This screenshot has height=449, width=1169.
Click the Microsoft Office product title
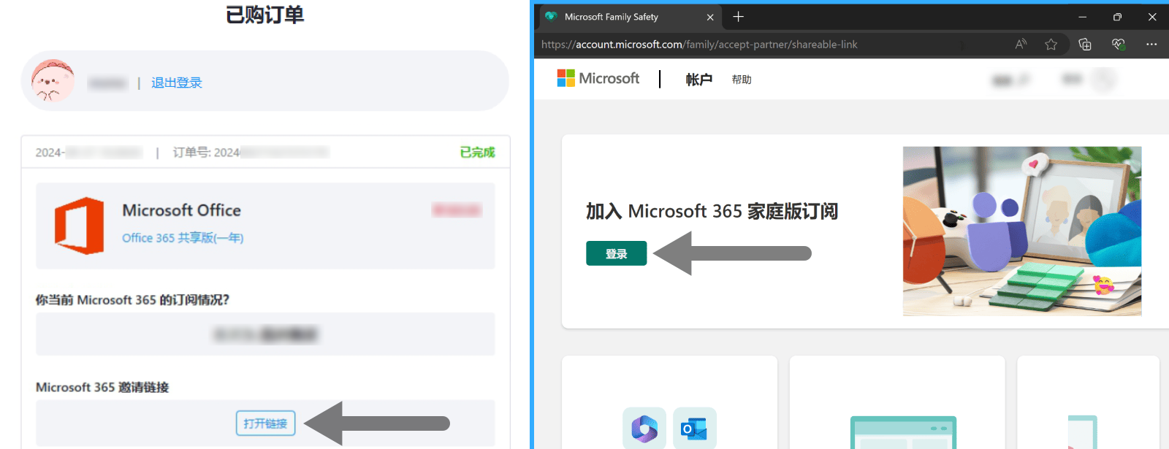pos(181,210)
